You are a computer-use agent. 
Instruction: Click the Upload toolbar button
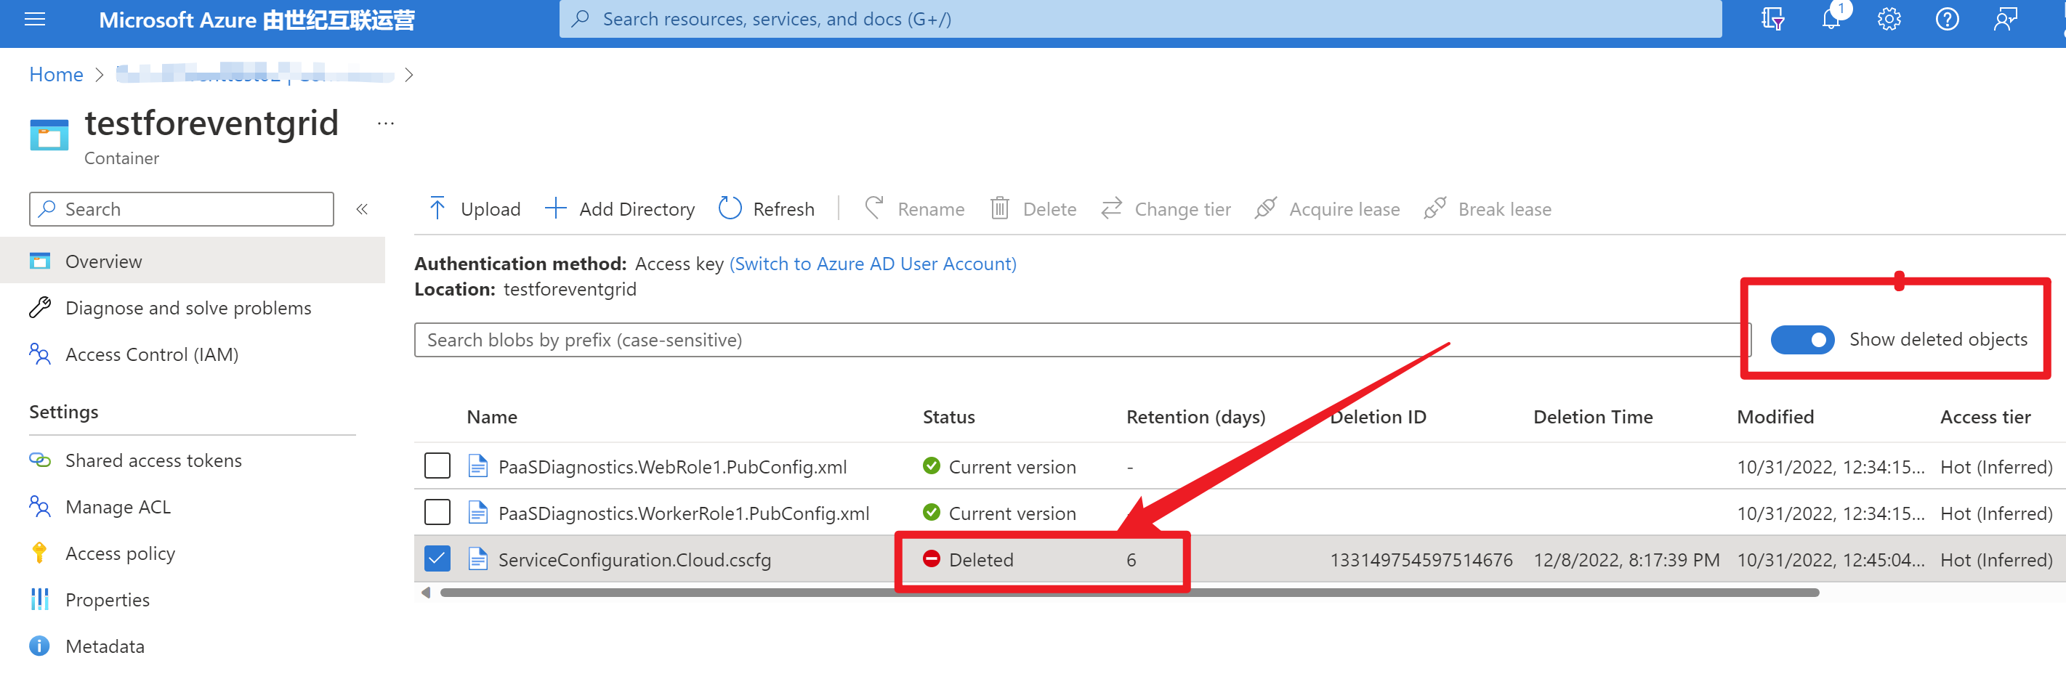click(474, 209)
